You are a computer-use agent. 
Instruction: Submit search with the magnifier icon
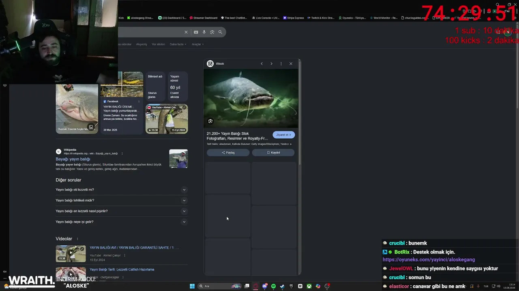pyautogui.click(x=220, y=32)
